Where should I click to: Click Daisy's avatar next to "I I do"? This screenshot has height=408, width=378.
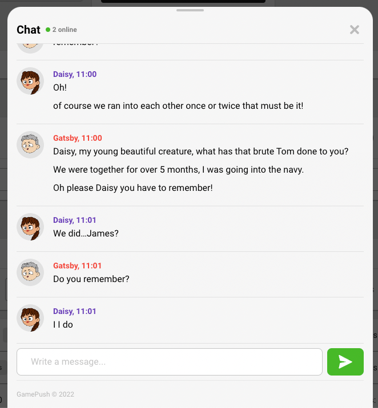coord(30,319)
